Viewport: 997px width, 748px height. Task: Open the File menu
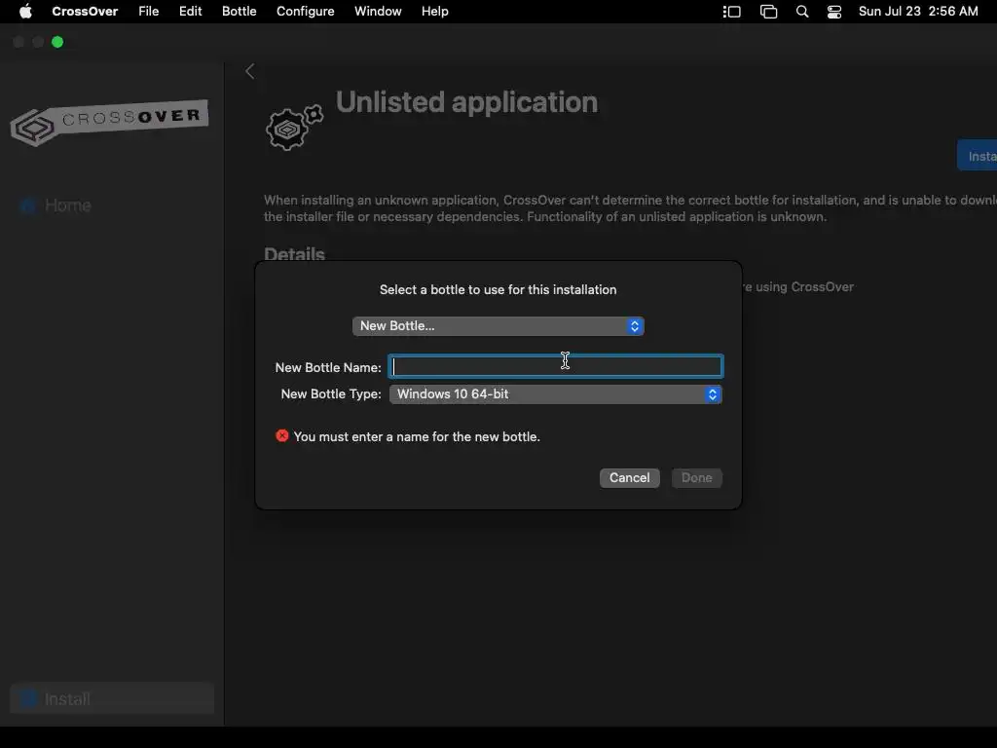click(x=149, y=12)
